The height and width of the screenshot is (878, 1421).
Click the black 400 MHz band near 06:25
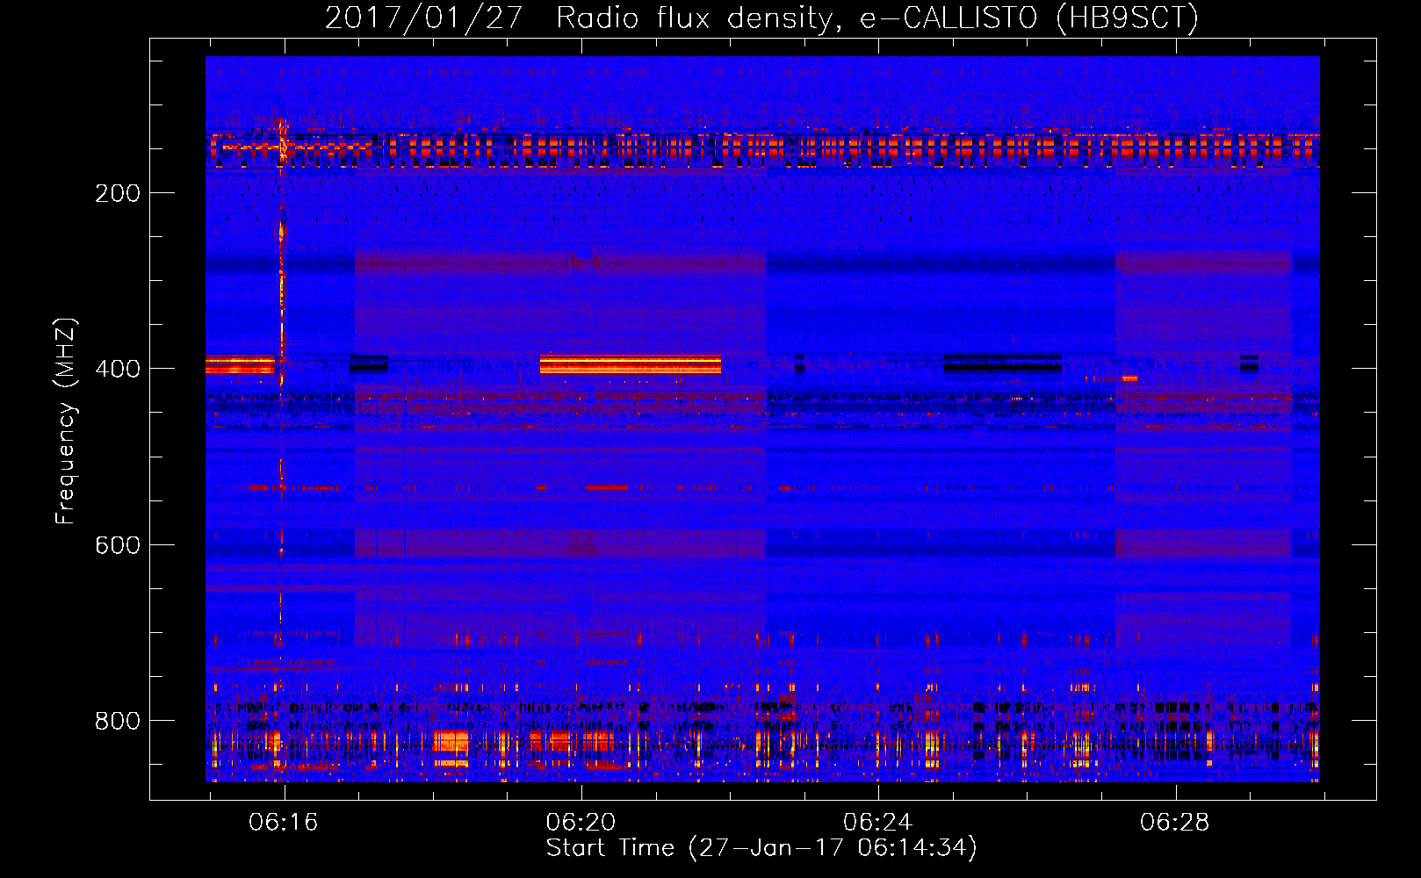pos(1002,363)
